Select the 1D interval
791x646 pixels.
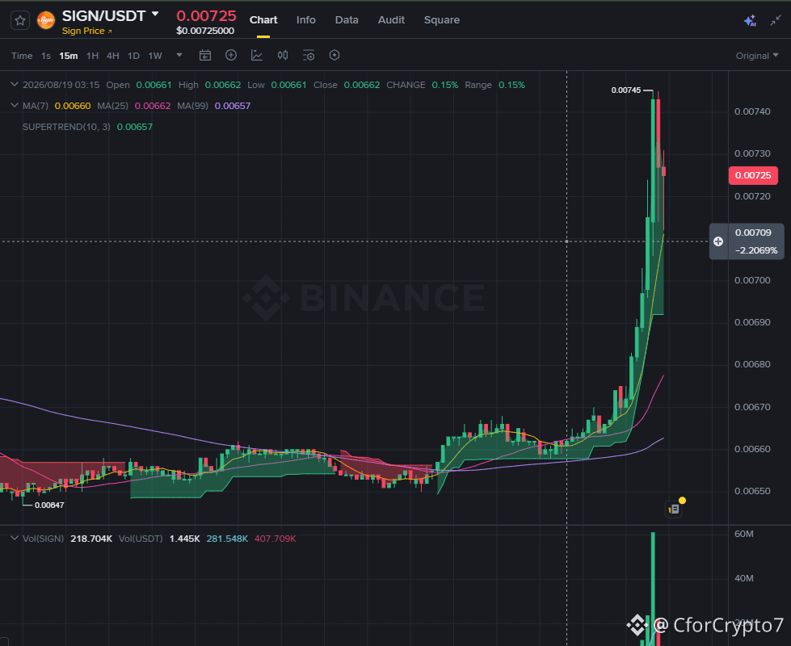tap(133, 56)
